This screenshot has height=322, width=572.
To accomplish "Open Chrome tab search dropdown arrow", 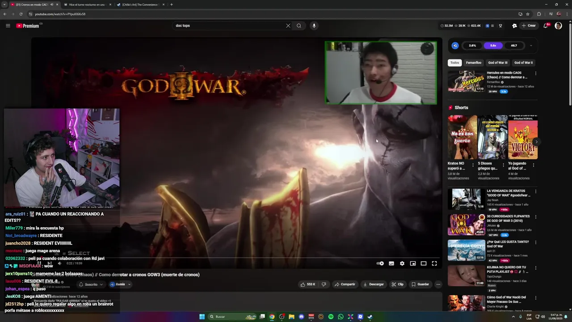I will [x=4, y=4].
